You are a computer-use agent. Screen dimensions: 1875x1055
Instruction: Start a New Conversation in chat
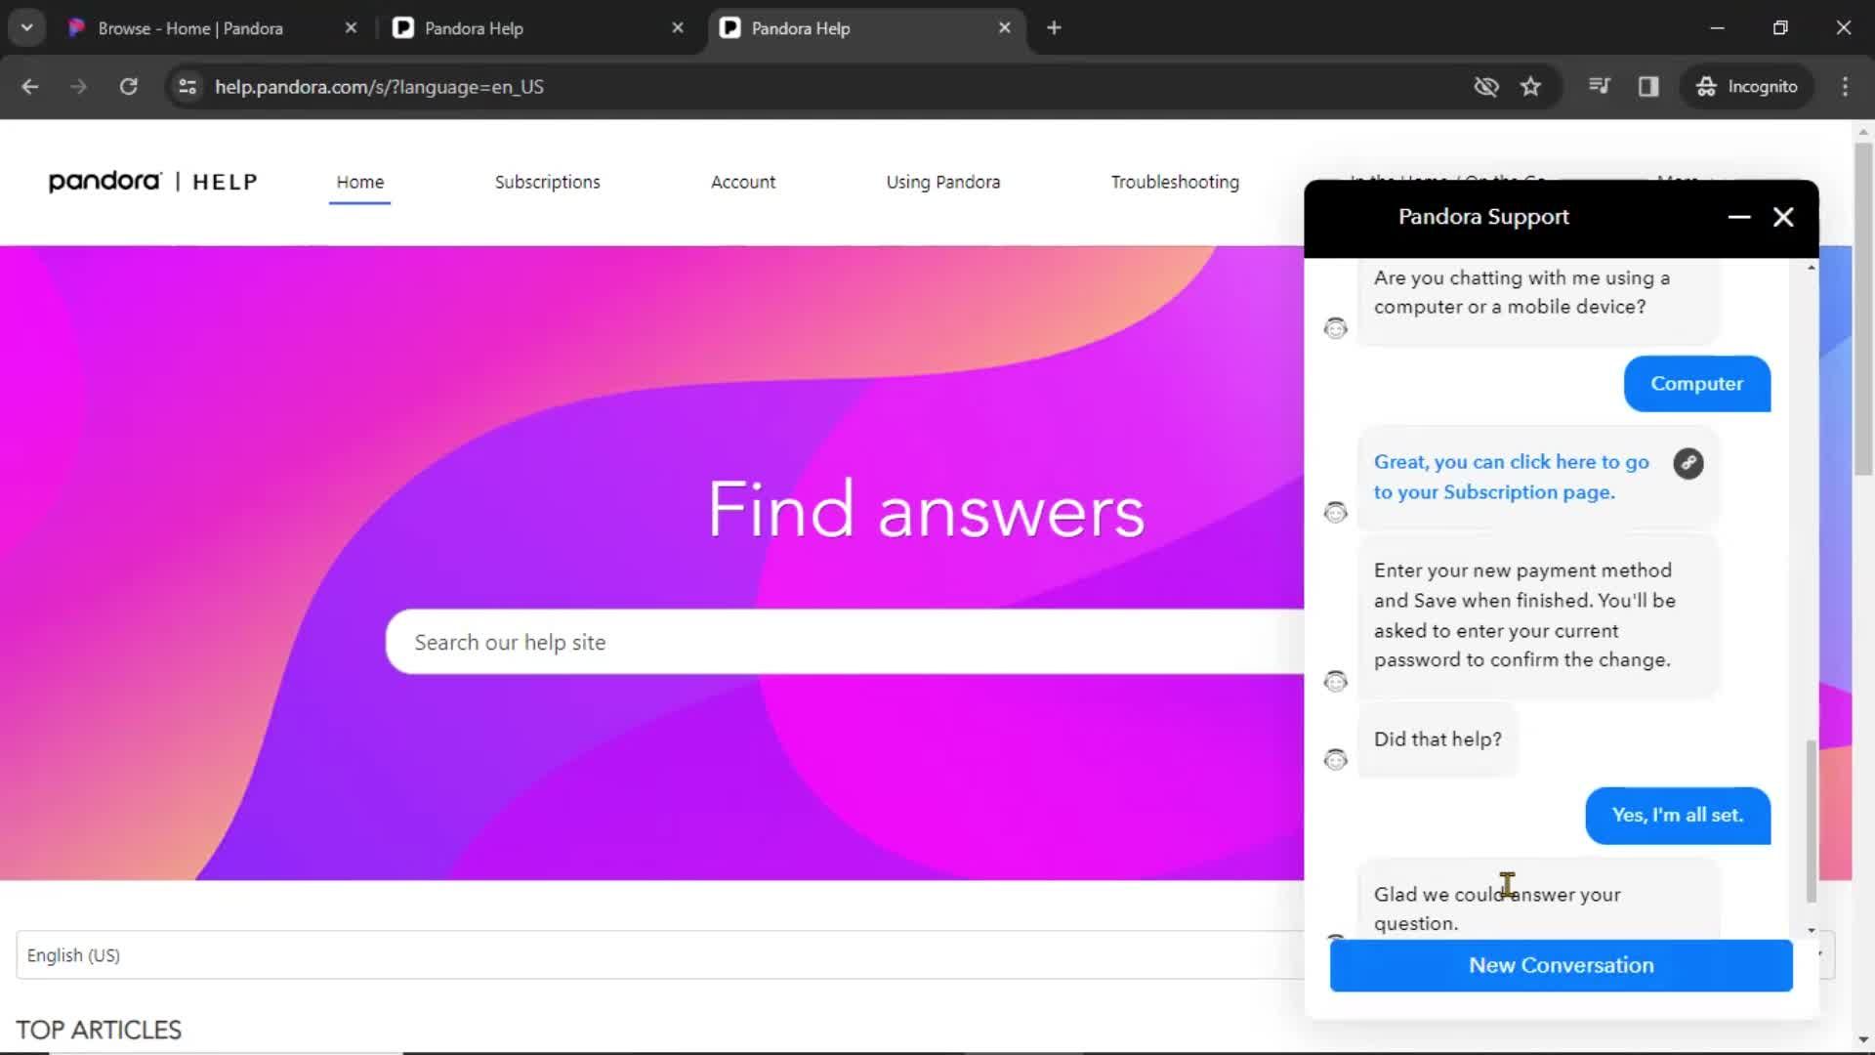click(x=1561, y=965)
